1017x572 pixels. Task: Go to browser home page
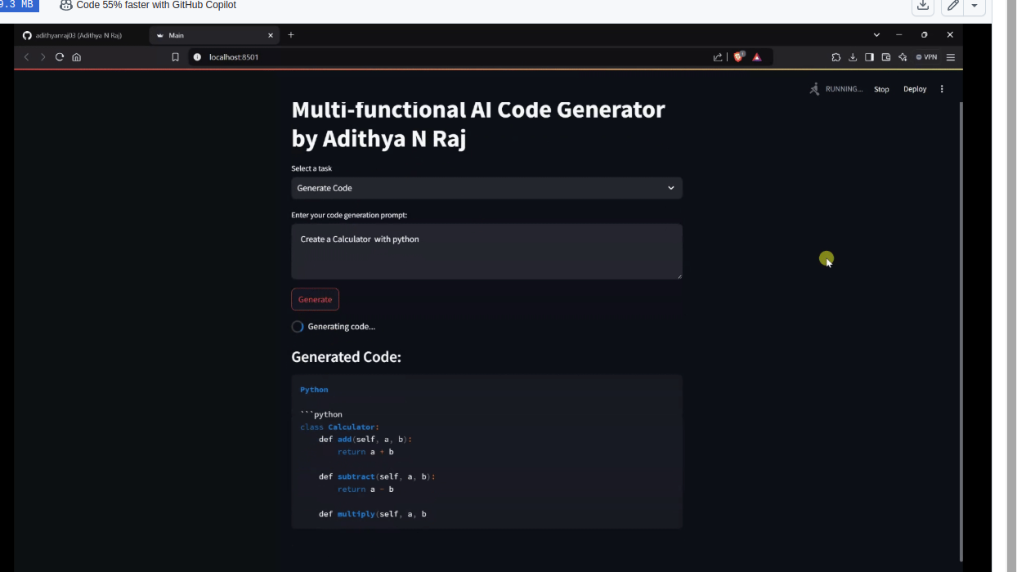click(x=77, y=57)
